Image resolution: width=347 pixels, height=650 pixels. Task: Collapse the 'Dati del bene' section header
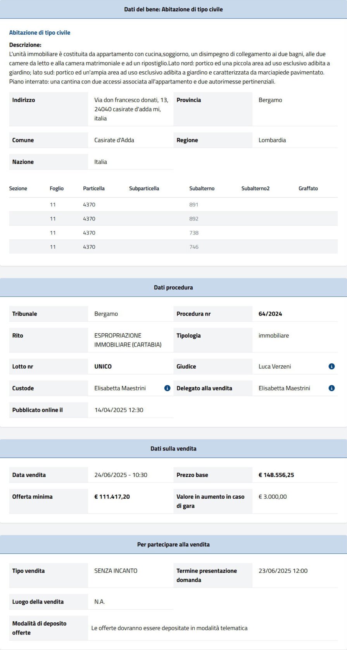coord(173,9)
